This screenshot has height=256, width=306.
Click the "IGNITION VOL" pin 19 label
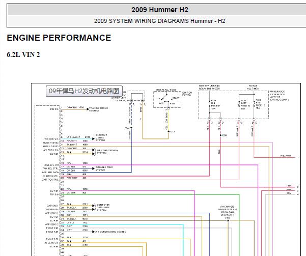pos(51,176)
